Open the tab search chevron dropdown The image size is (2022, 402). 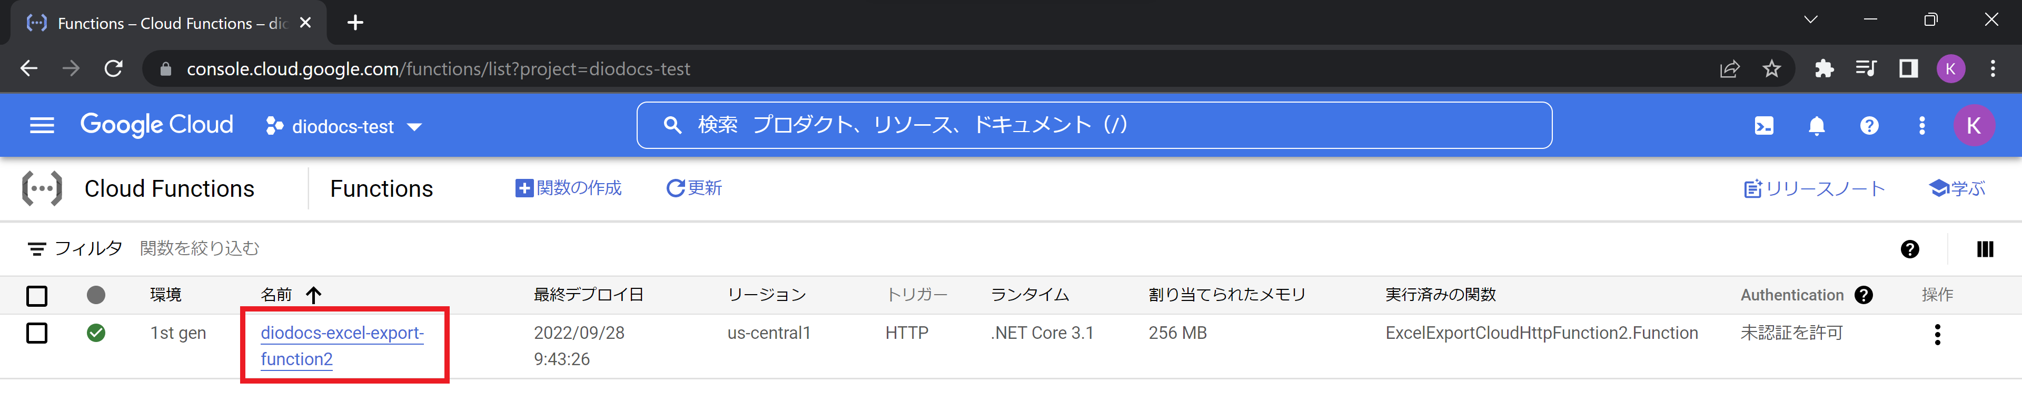click(1810, 21)
